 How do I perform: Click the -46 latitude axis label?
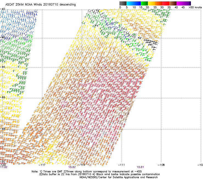tap(2, 97)
